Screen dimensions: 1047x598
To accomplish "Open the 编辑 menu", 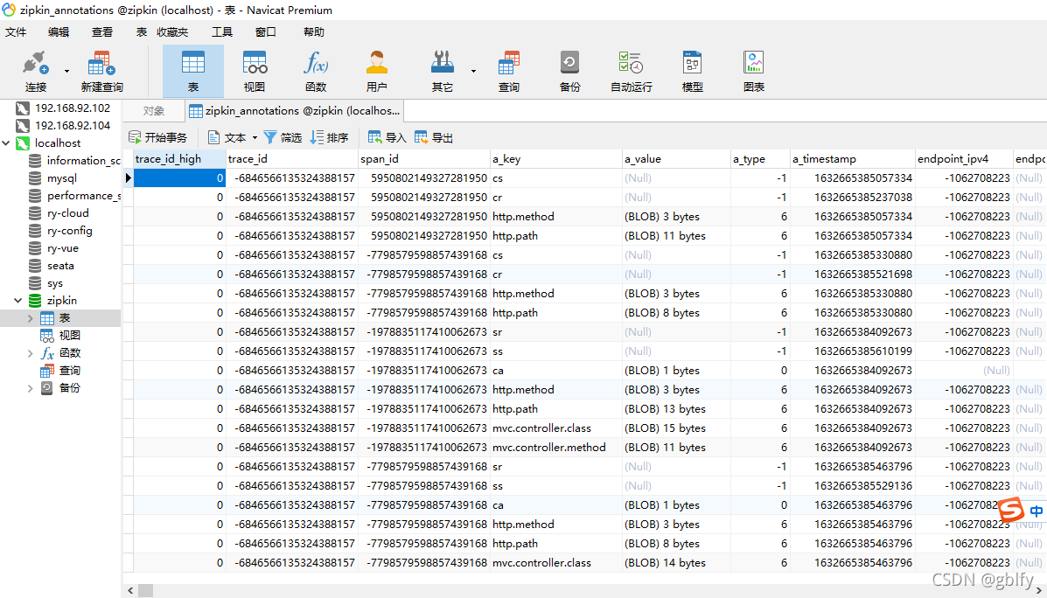I will click(x=59, y=32).
